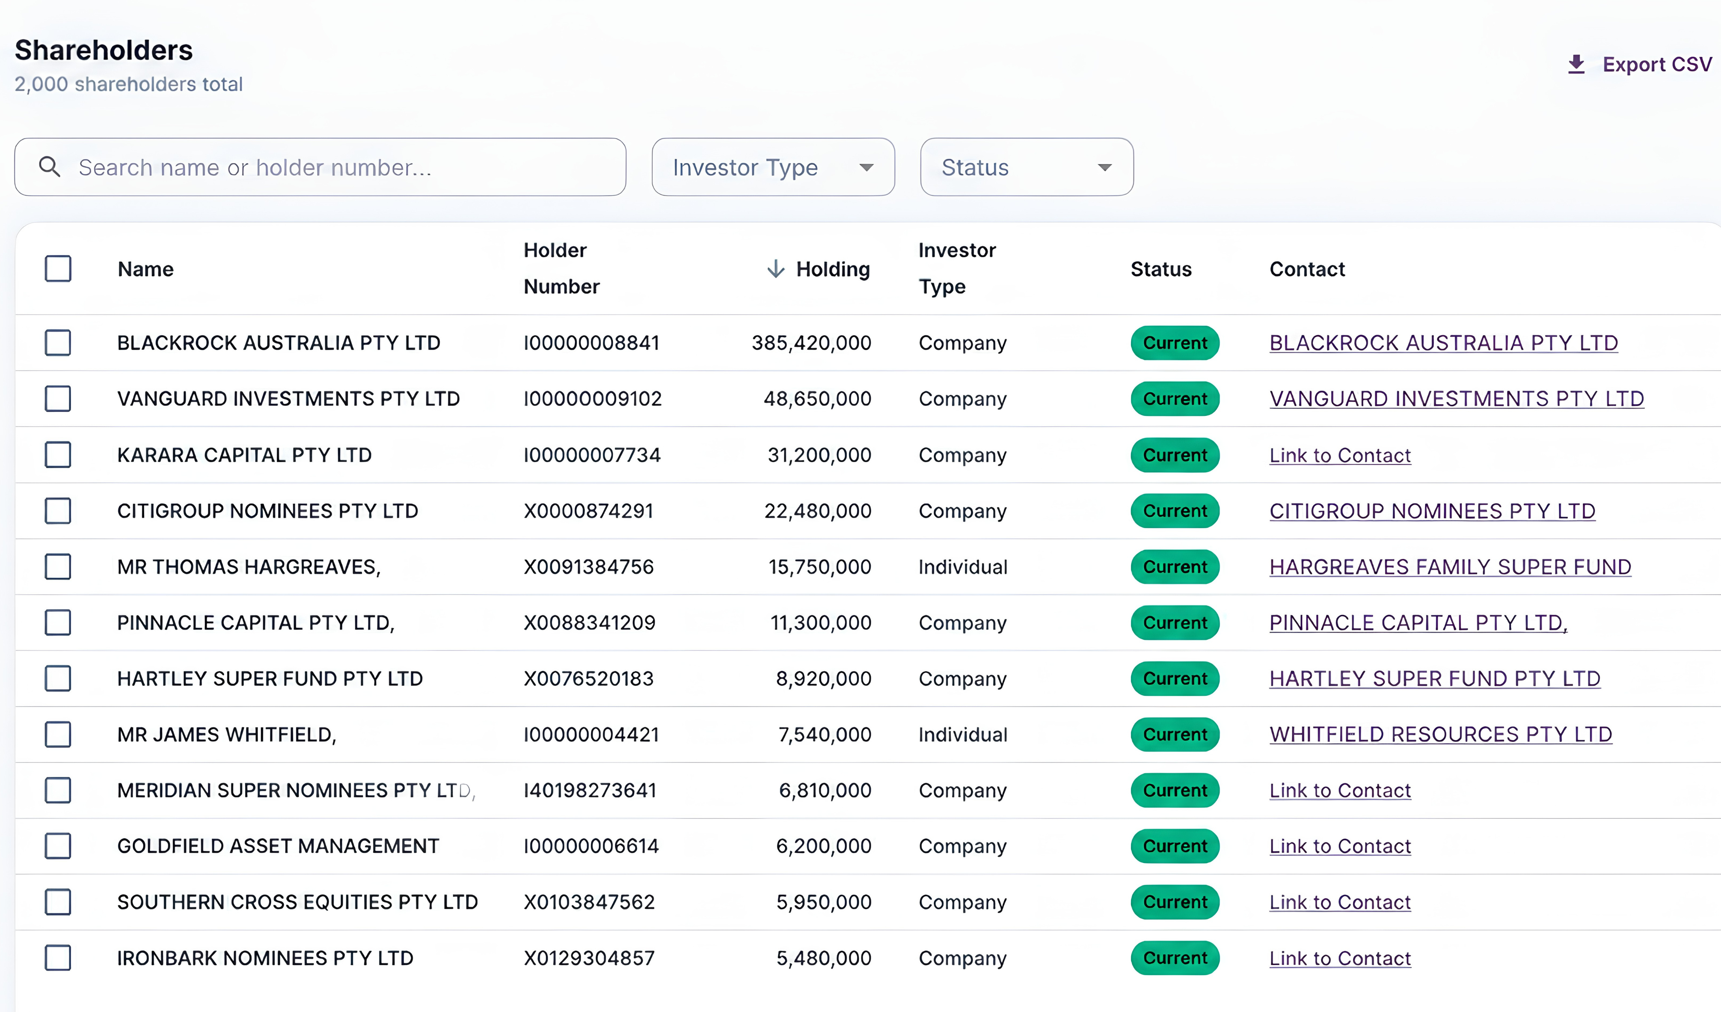Select the HARTLEY SUPER FUND row checkbox

[58, 679]
